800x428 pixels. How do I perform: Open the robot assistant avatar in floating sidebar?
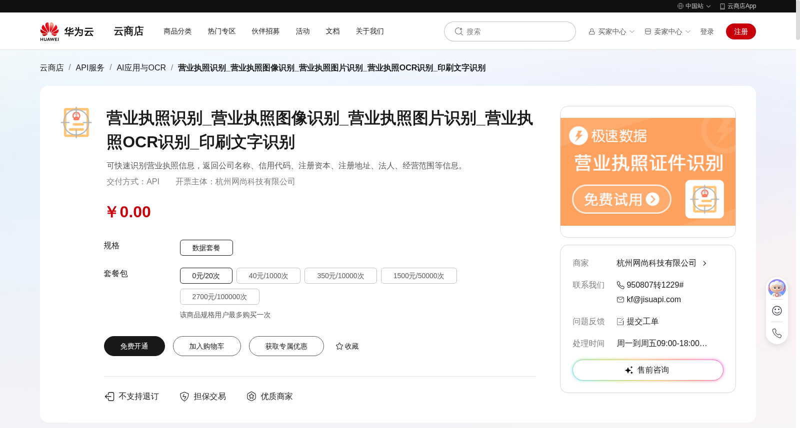click(x=777, y=288)
